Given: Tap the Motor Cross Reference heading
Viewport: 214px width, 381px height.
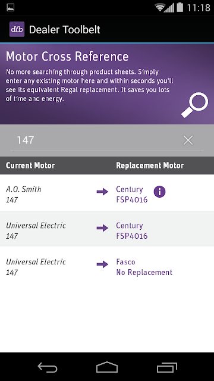Looking at the screenshot, I should coord(67,57).
